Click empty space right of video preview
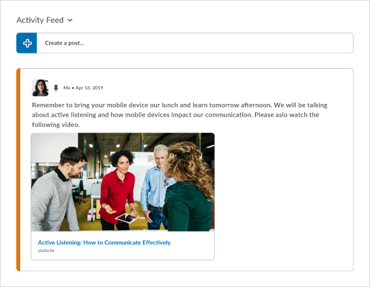370x287 pixels. tap(283, 196)
